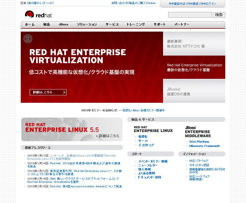Open the 2010年3月31日 press release link
This screenshot has width=246, height=203.
[72, 157]
